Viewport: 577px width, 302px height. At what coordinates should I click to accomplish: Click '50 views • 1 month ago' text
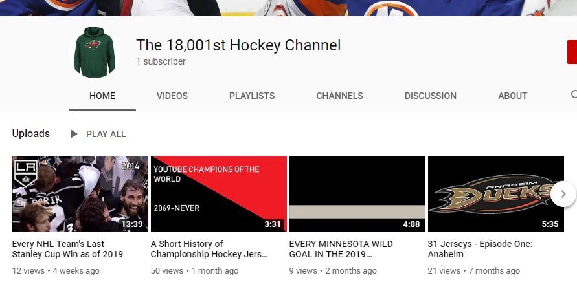(194, 271)
